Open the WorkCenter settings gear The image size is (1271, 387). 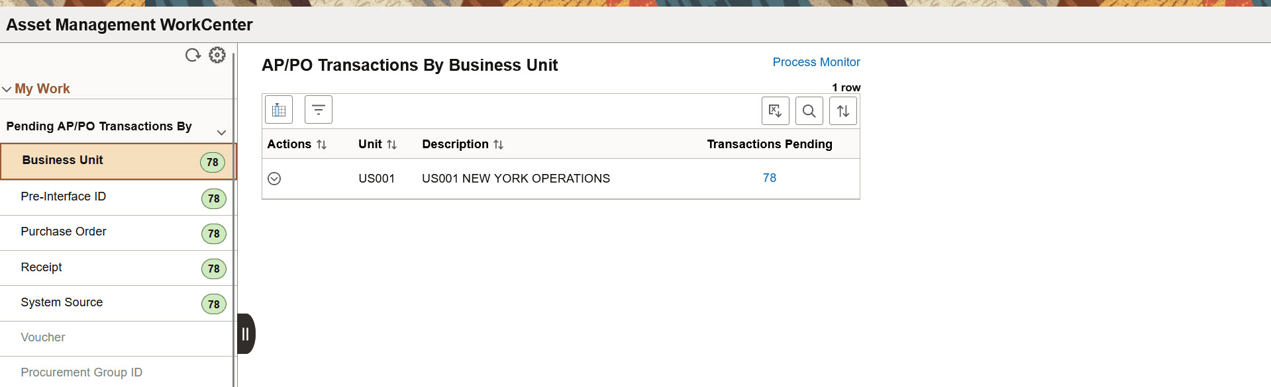coord(217,55)
